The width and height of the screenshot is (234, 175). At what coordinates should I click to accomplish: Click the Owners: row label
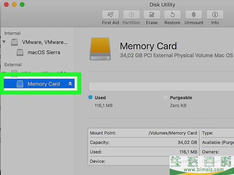211,152
